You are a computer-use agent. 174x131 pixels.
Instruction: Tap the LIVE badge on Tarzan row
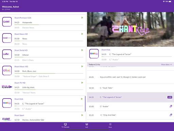(x=170, y=97)
